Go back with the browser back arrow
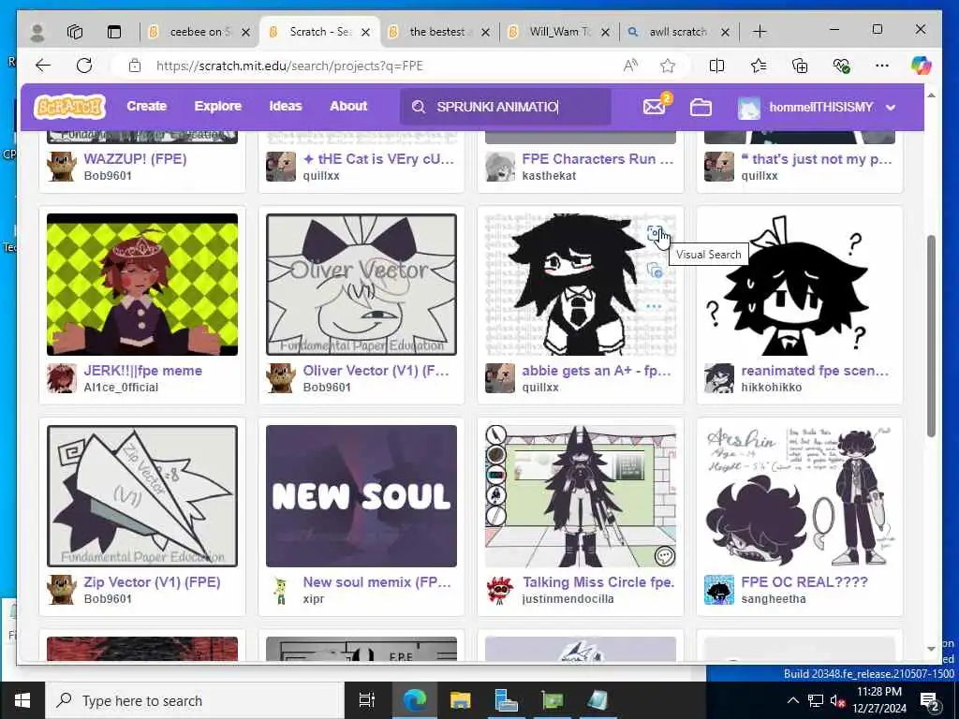Viewport: 959px width, 719px height. pos(43,66)
